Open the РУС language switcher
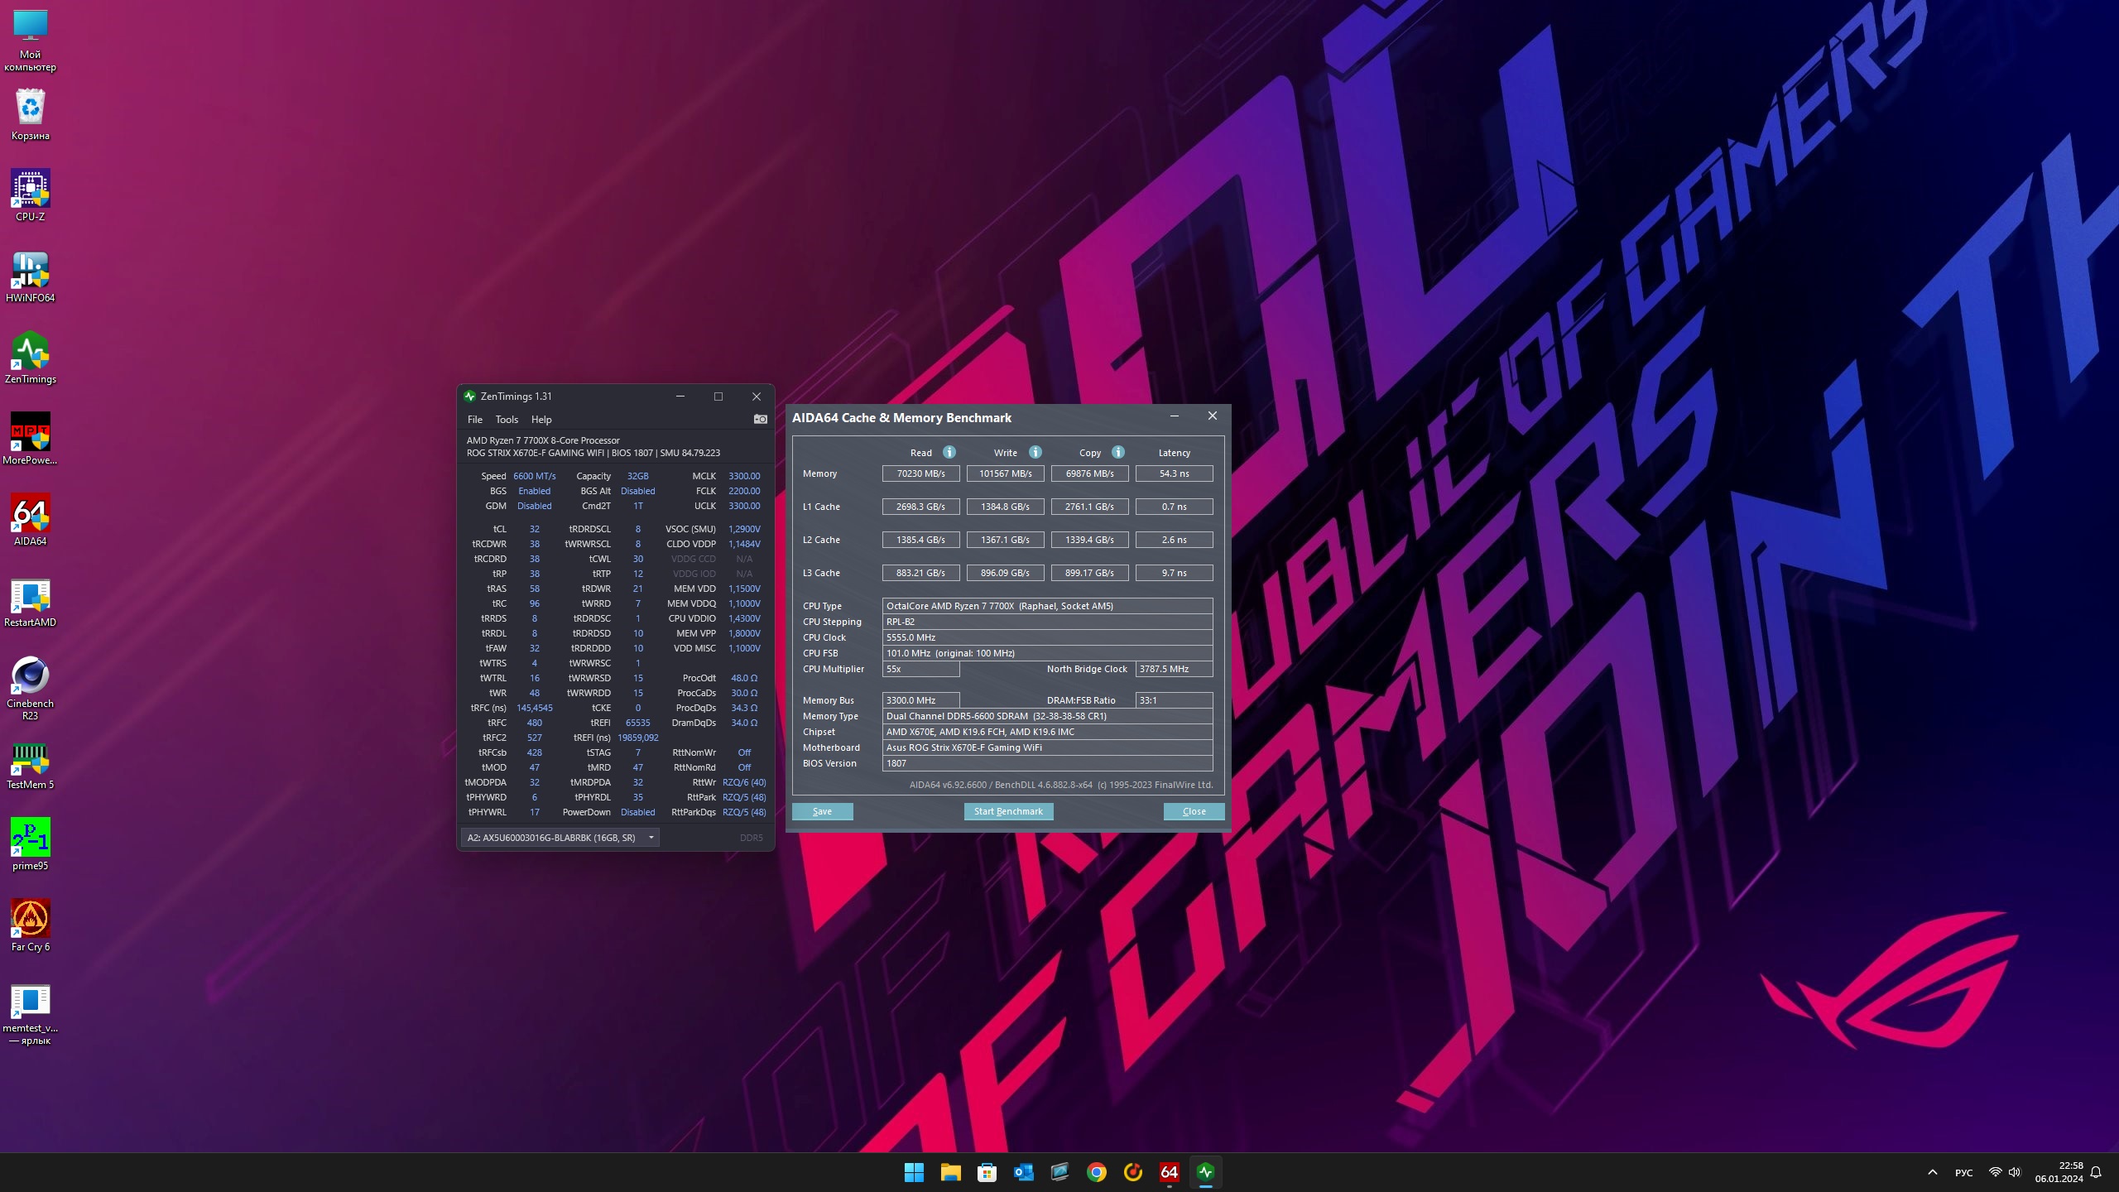Viewport: 2119px width, 1192px height. pos(1963,1172)
